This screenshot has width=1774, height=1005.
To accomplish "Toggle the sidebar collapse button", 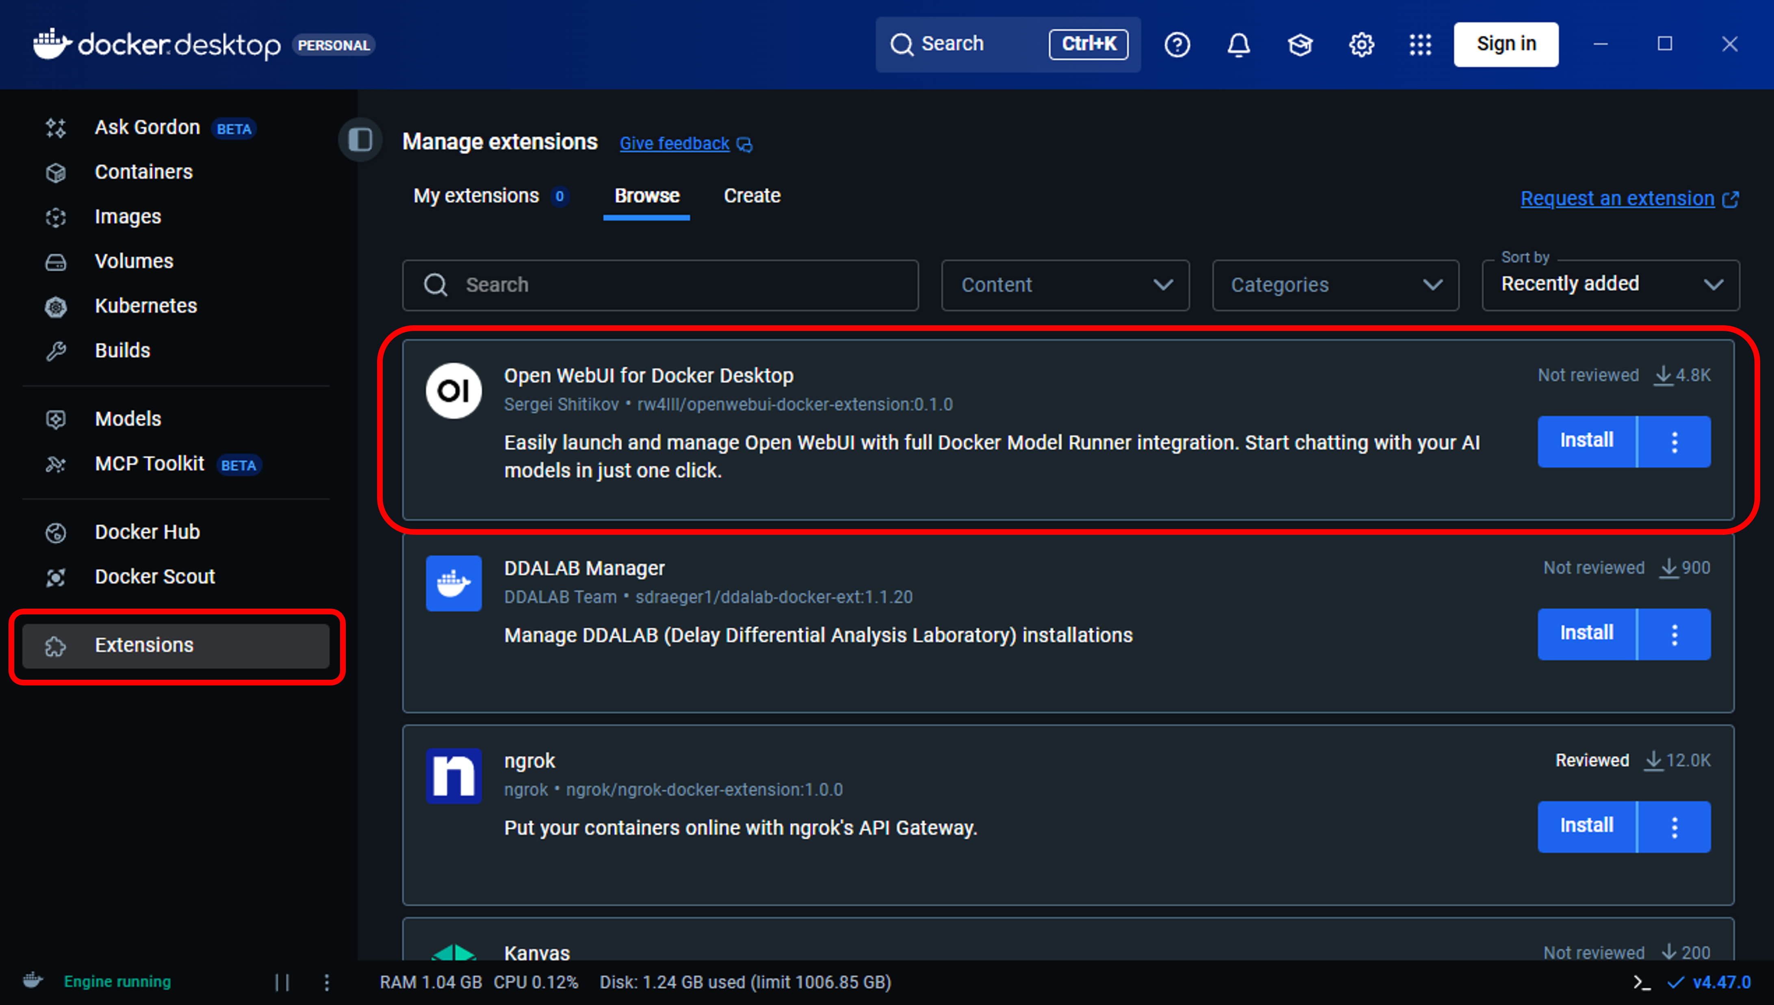I will [x=360, y=140].
